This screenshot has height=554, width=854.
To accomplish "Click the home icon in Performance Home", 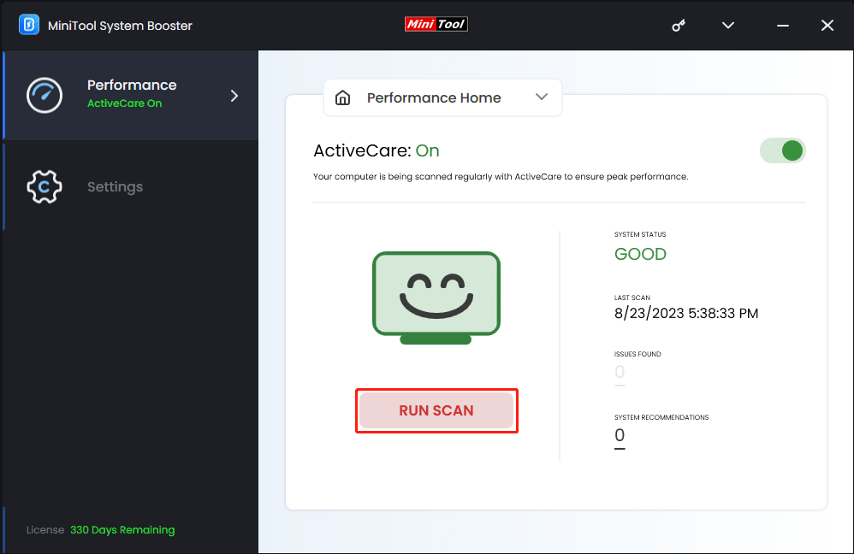I will pos(342,98).
